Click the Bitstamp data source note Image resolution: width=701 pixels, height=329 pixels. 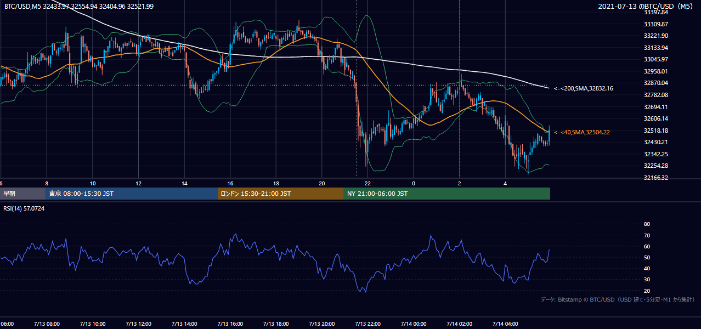tap(618, 299)
